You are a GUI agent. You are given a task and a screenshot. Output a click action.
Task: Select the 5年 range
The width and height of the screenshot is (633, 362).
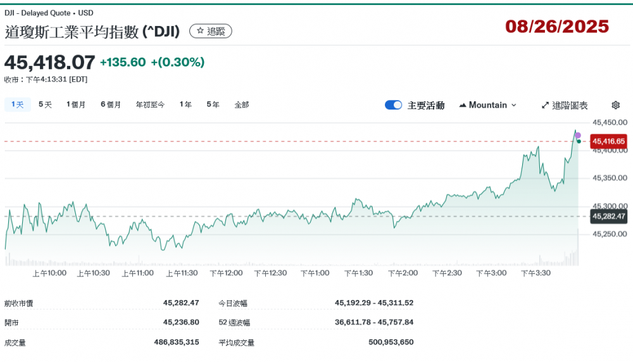[213, 104]
